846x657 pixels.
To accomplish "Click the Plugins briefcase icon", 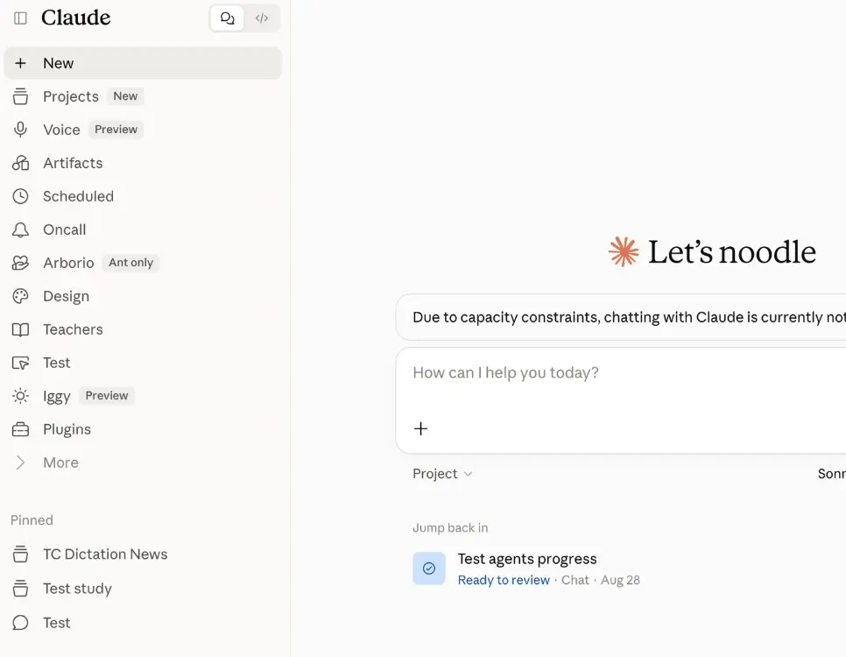I will coord(20,430).
